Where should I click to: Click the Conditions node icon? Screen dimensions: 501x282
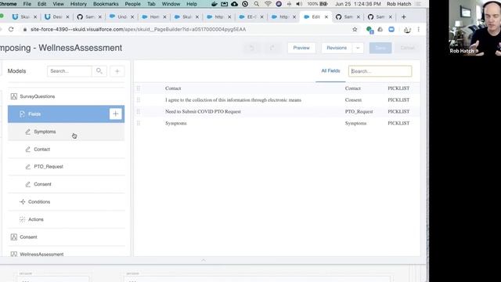23,202
